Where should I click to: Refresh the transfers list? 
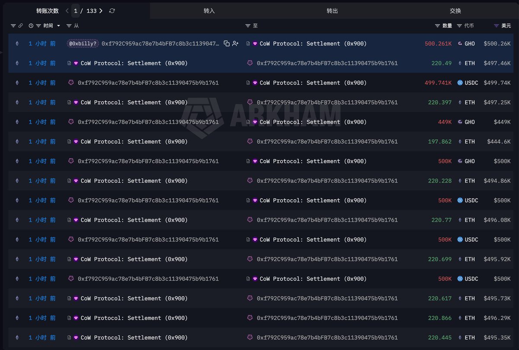coord(112,11)
